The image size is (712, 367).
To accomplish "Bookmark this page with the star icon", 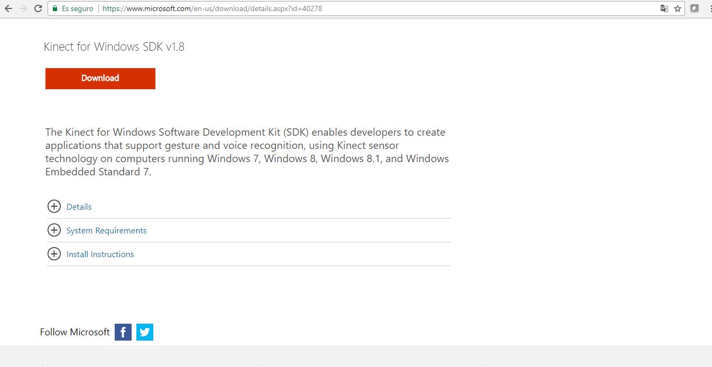I will [678, 8].
